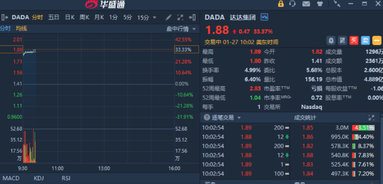The image size is (383, 184).
Task: Click the 43.51% volume distribution bar
Action: (x=363, y=128)
